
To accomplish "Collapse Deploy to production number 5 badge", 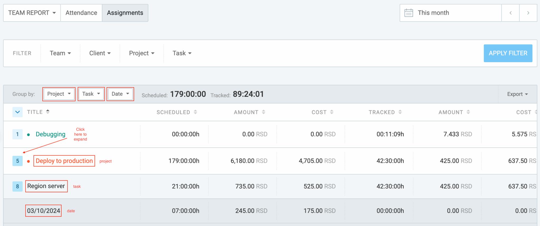I will [17, 161].
